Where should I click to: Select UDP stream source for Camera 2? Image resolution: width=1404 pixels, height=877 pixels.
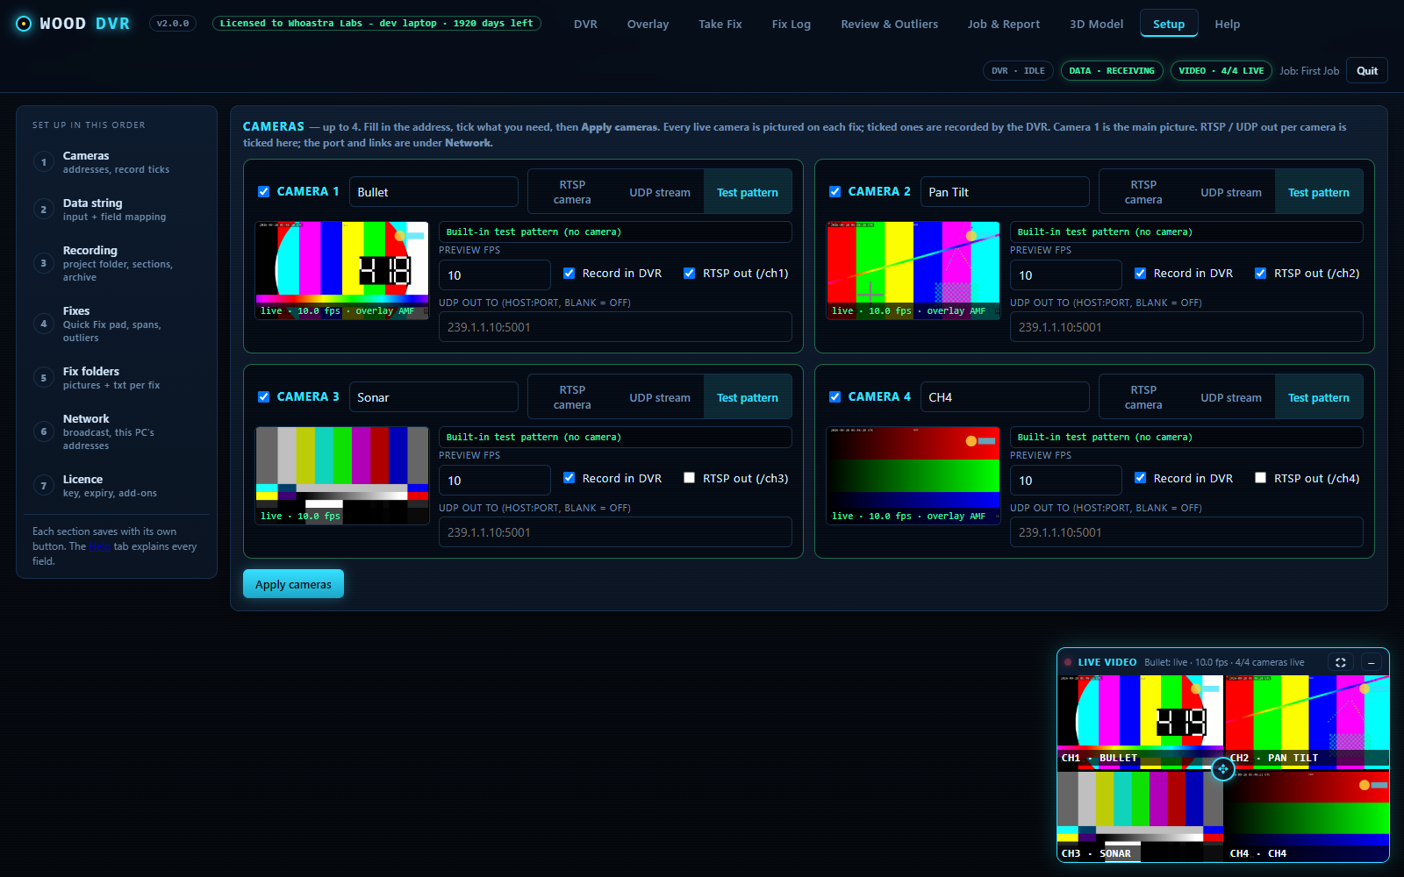click(1231, 192)
